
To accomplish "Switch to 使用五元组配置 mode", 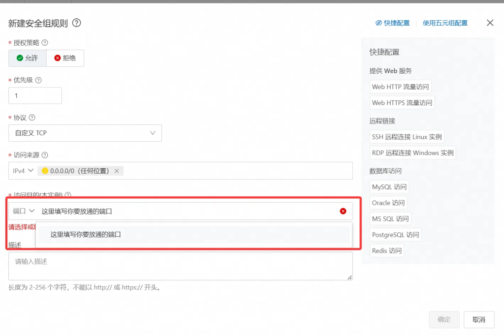I will point(445,23).
